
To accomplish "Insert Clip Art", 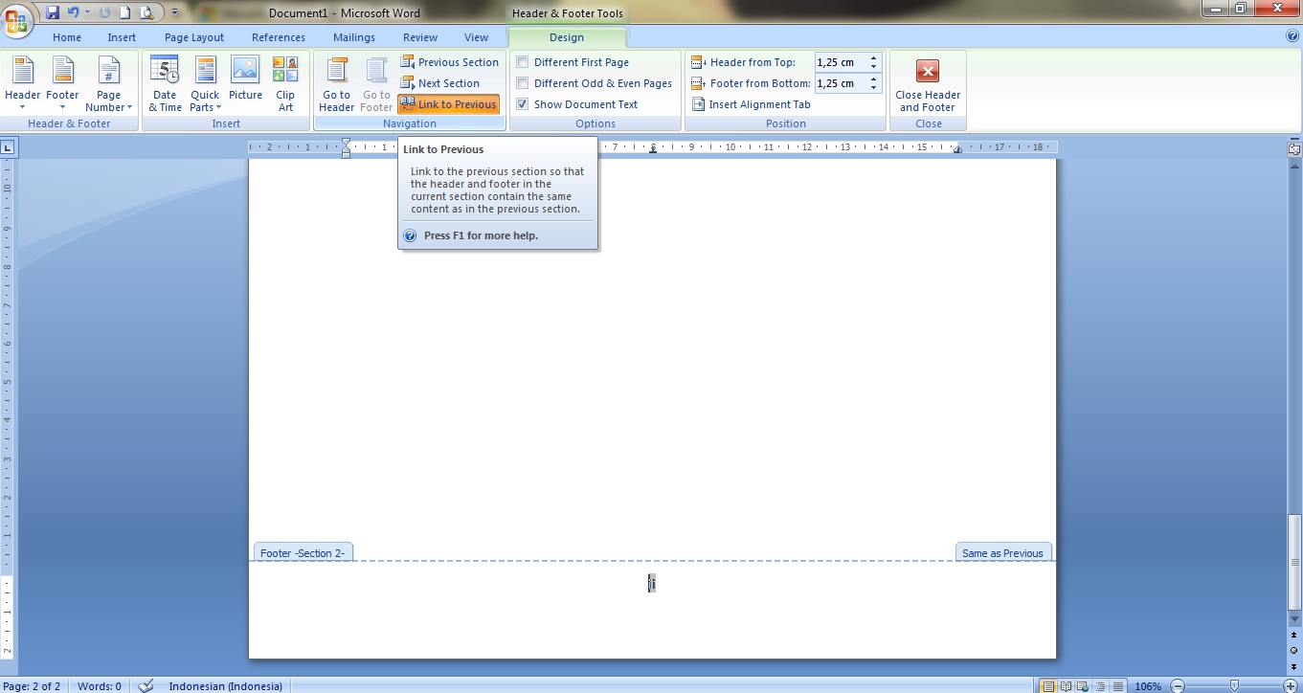I will pos(285,85).
